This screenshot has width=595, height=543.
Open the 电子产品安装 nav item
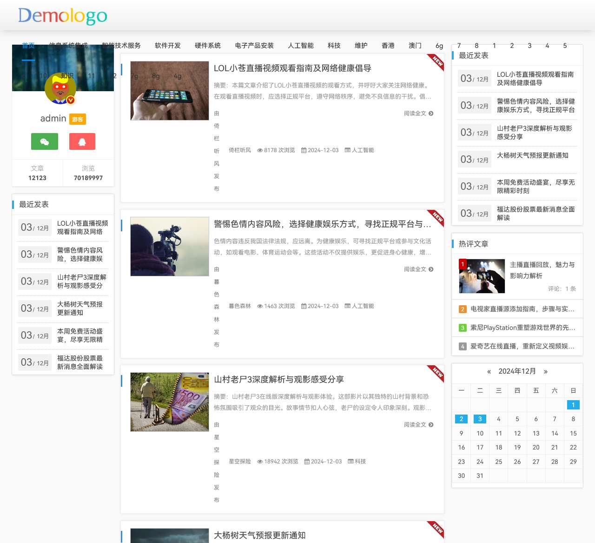[254, 46]
